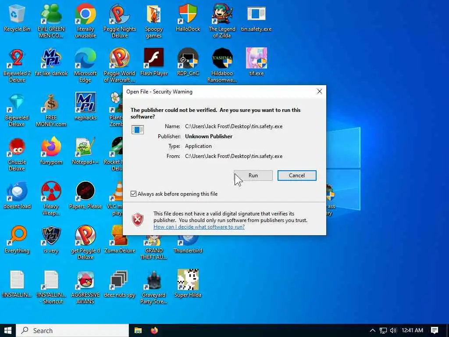Show hidden tray icons chevron
449x337 pixels.
pyautogui.click(x=372, y=330)
